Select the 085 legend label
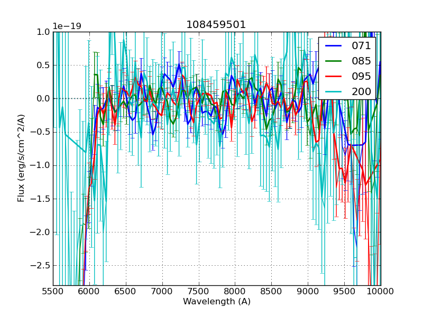Image resolution: width=423 pixels, height=317 pixels. [361, 61]
